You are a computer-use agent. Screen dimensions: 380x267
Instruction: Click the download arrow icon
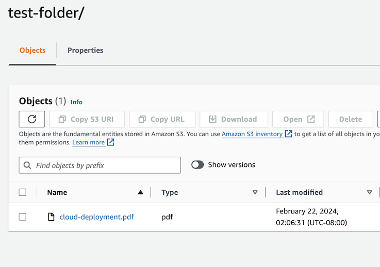tap(212, 119)
